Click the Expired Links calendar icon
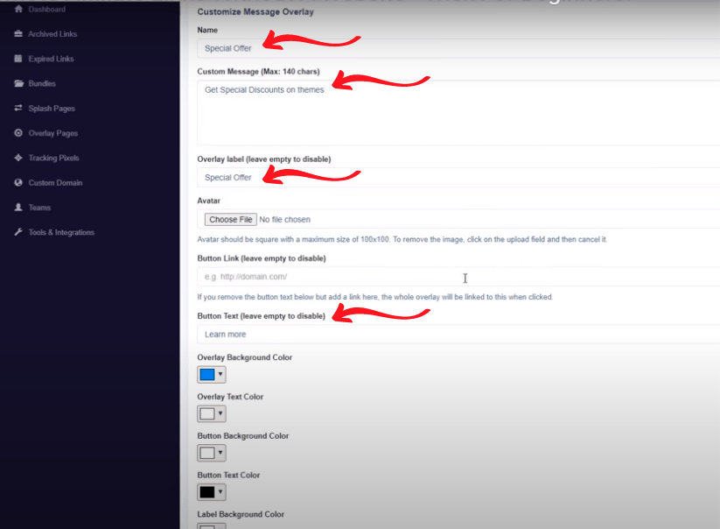 18,59
